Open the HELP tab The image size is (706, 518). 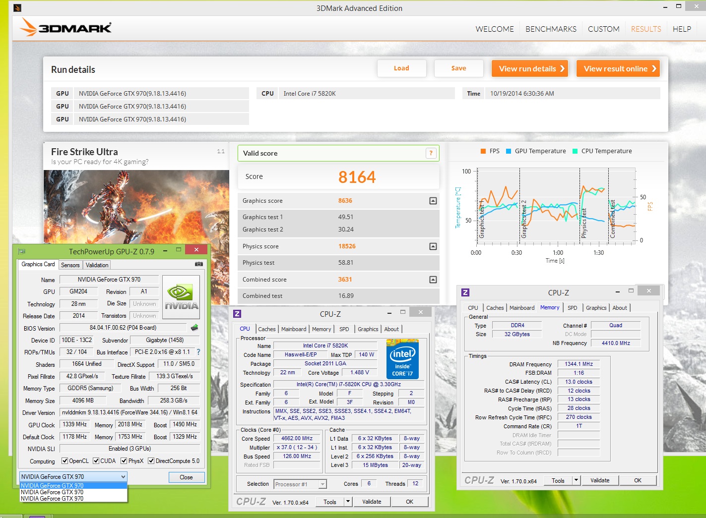pyautogui.click(x=682, y=29)
